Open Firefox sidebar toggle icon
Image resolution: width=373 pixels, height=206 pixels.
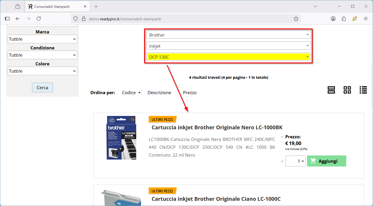(x=7, y=19)
